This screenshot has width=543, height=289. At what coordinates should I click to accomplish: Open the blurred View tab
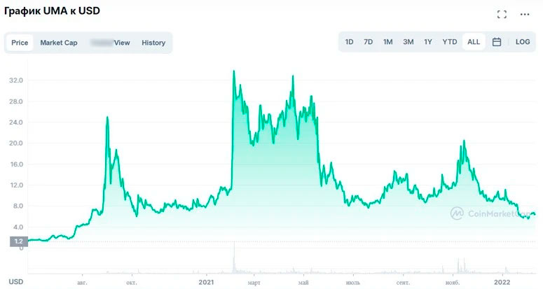(111, 43)
